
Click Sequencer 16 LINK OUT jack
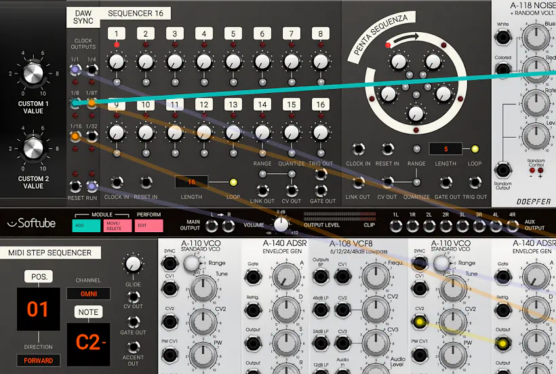click(262, 191)
